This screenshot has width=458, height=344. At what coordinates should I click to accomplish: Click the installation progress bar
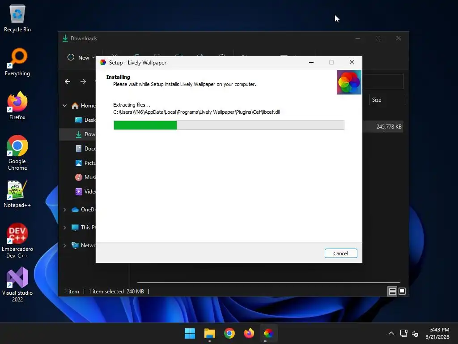click(x=229, y=125)
